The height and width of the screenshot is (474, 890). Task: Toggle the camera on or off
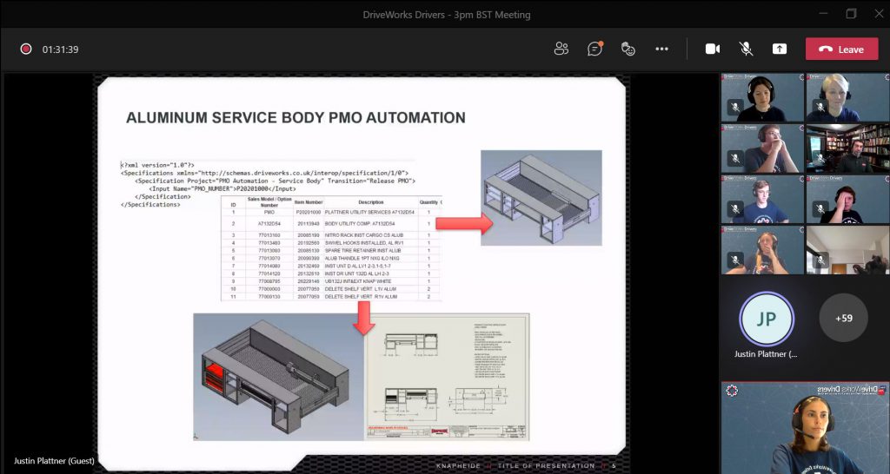pyautogui.click(x=713, y=49)
